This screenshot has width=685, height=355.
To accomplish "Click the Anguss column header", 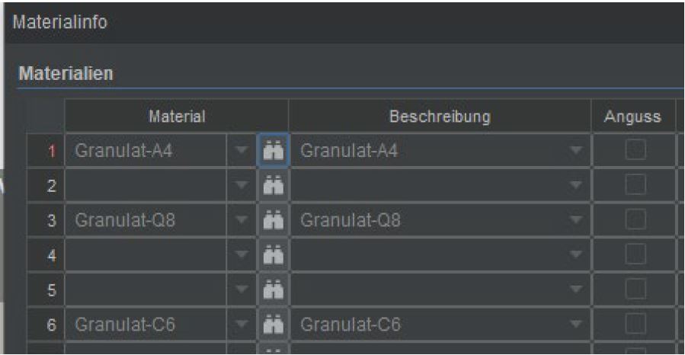I will (x=632, y=116).
